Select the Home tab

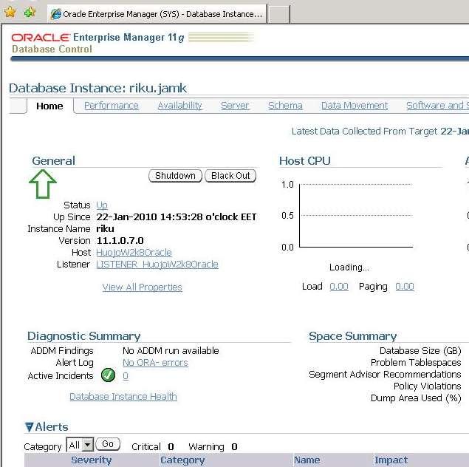pos(49,106)
